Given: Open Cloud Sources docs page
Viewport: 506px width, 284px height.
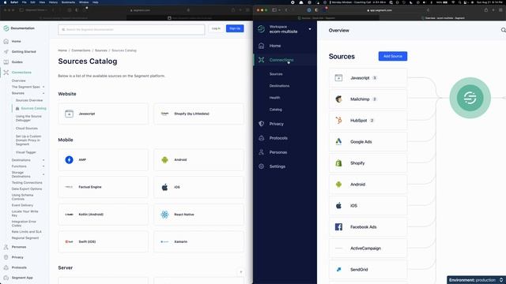Looking at the screenshot, I should [x=26, y=128].
